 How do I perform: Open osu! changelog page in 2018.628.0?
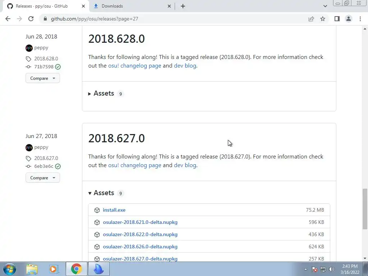point(135,66)
